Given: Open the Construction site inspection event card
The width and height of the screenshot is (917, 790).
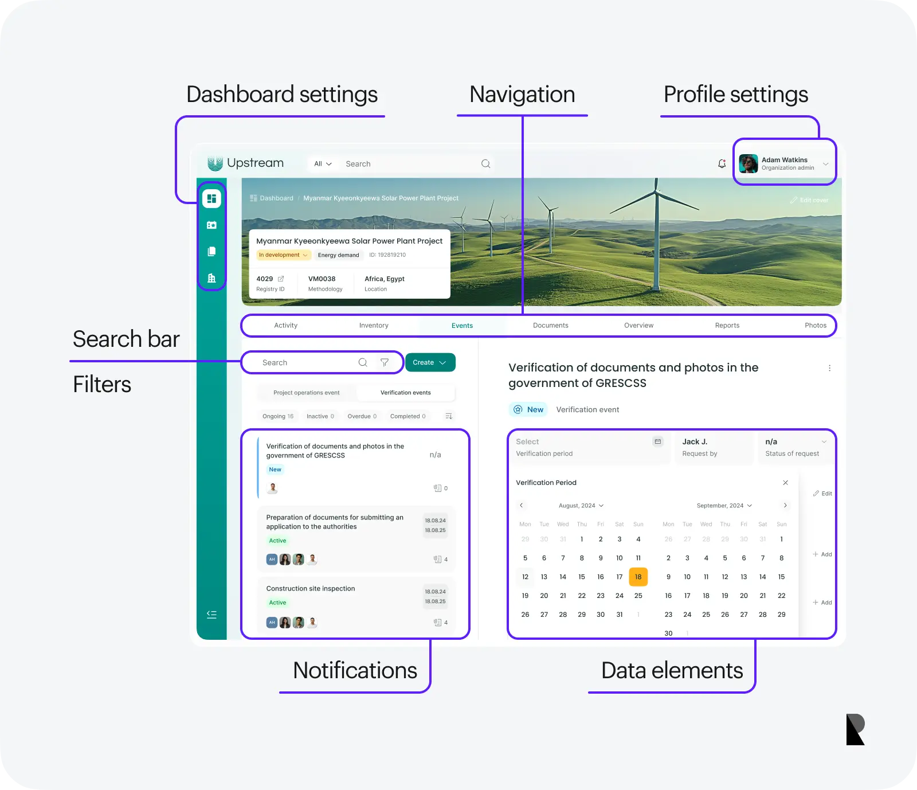Looking at the screenshot, I should pos(356,605).
